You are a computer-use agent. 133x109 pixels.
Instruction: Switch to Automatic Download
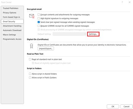[12, 30]
